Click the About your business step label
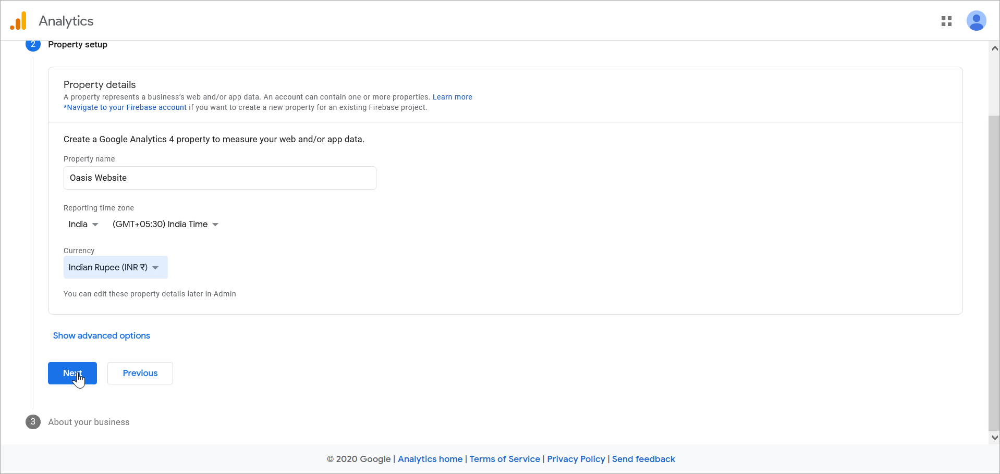This screenshot has height=474, width=1000. tap(89, 422)
